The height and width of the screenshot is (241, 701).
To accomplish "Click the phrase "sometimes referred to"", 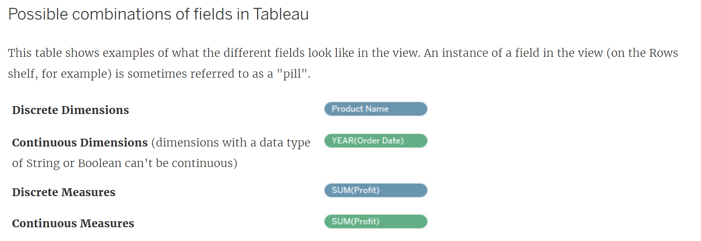I will 188,74.
